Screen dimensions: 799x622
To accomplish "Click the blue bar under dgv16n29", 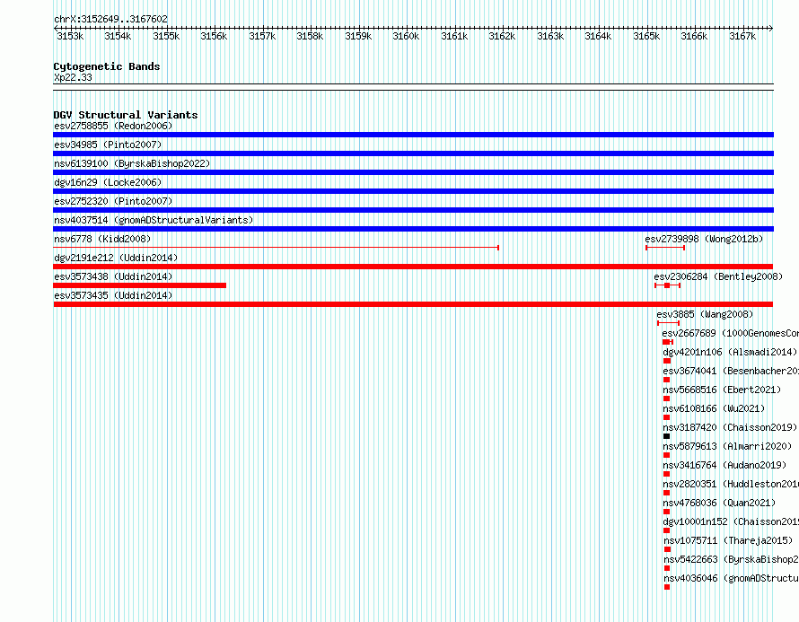I will click(x=413, y=191).
